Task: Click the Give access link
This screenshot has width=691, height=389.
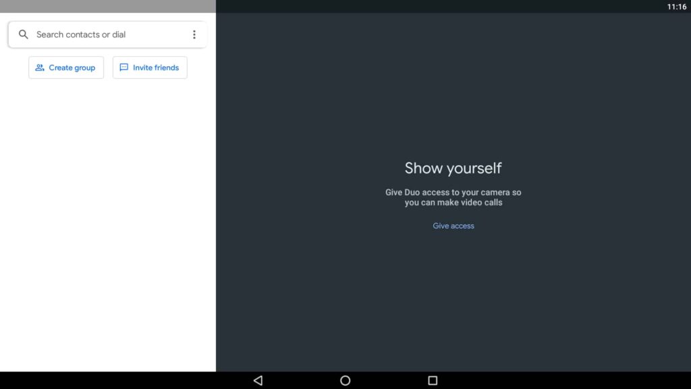Action: click(453, 226)
